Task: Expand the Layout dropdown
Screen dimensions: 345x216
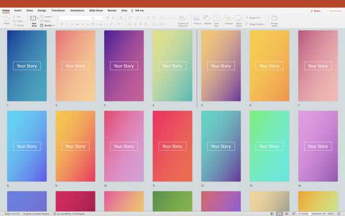Action: (47, 17)
